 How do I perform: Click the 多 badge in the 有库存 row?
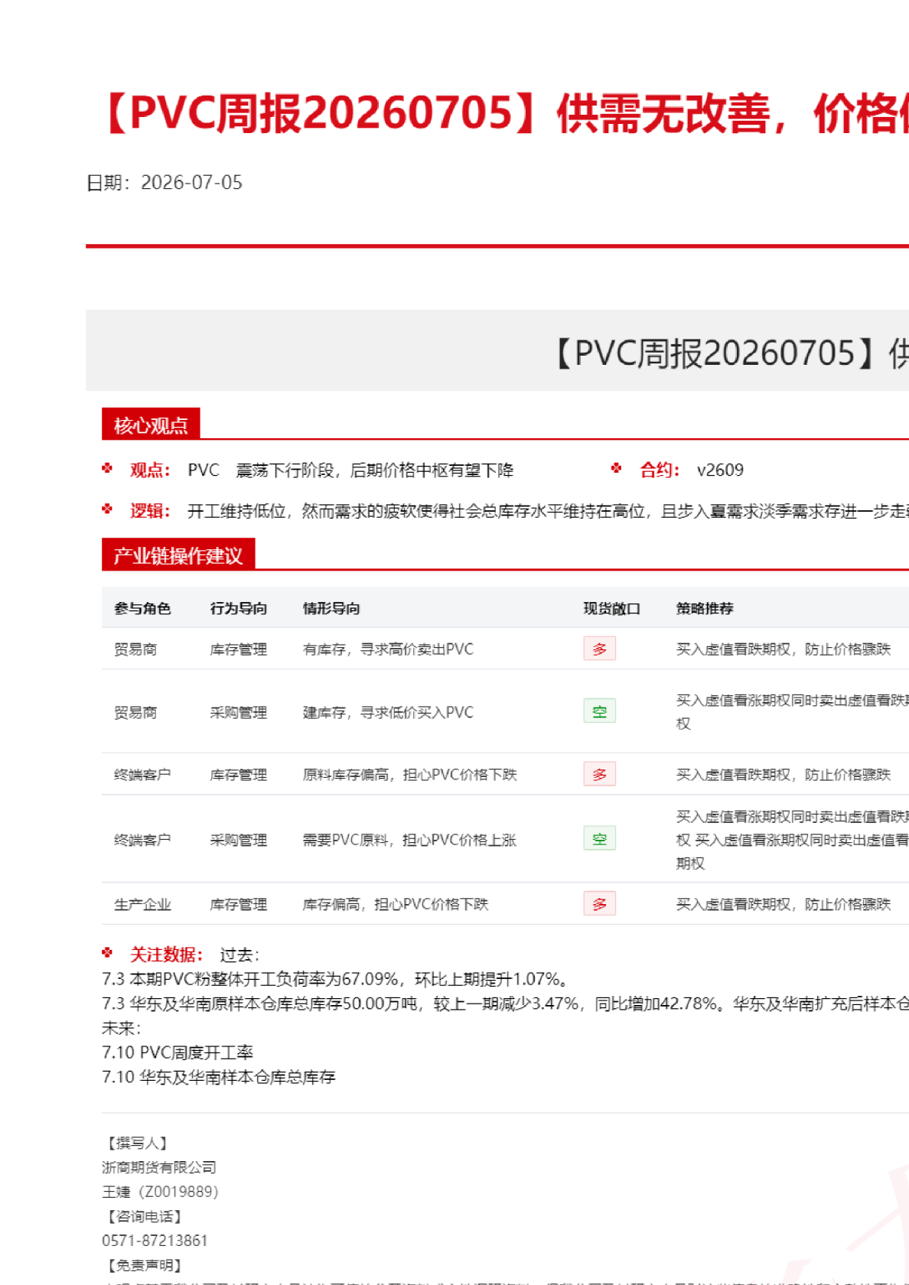coord(599,649)
